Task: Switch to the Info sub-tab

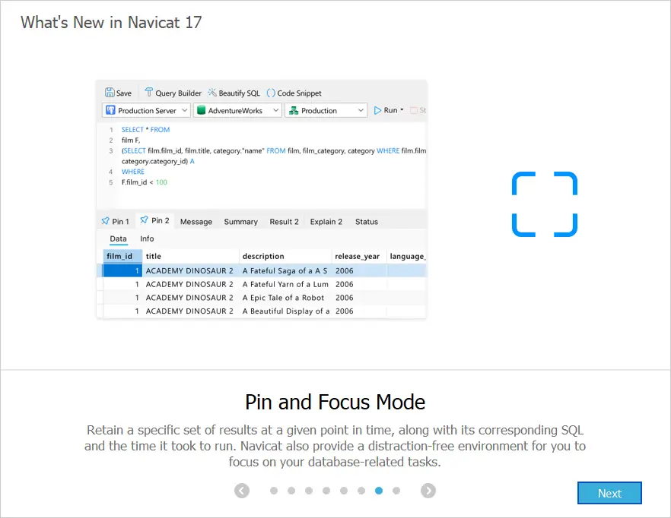Action: coord(147,238)
